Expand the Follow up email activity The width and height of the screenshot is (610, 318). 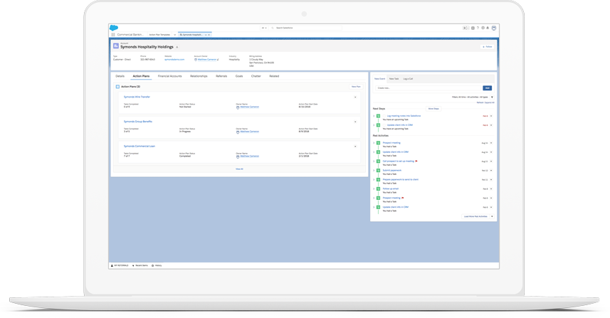click(374, 189)
